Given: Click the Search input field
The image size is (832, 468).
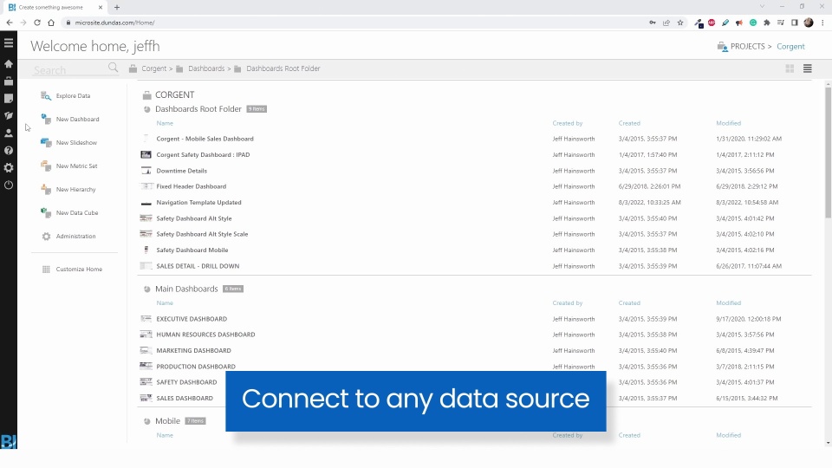Looking at the screenshot, I should pos(69,69).
